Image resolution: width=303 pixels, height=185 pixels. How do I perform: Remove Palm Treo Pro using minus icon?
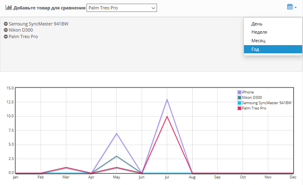[6, 37]
